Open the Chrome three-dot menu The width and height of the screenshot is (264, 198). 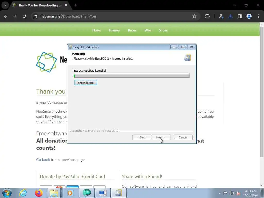(258, 16)
